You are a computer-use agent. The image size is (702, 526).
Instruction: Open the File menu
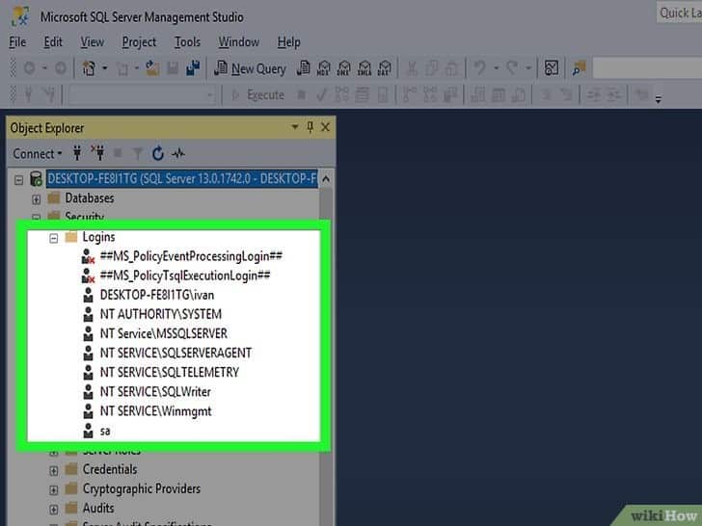pyautogui.click(x=17, y=42)
